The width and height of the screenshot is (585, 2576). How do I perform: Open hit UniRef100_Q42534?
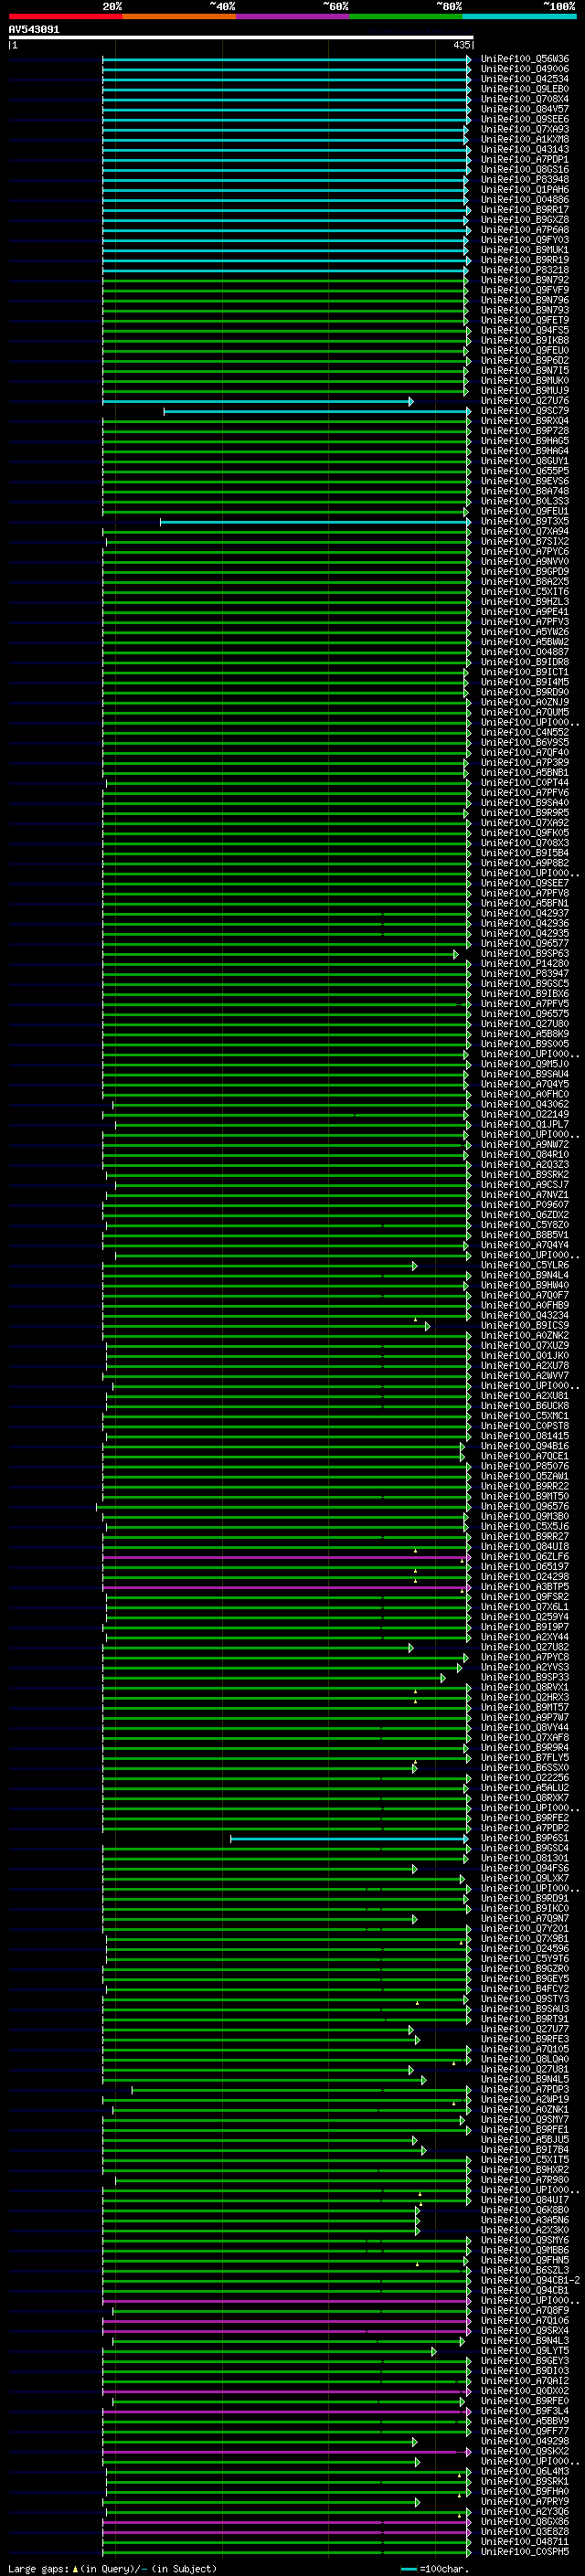(x=525, y=79)
